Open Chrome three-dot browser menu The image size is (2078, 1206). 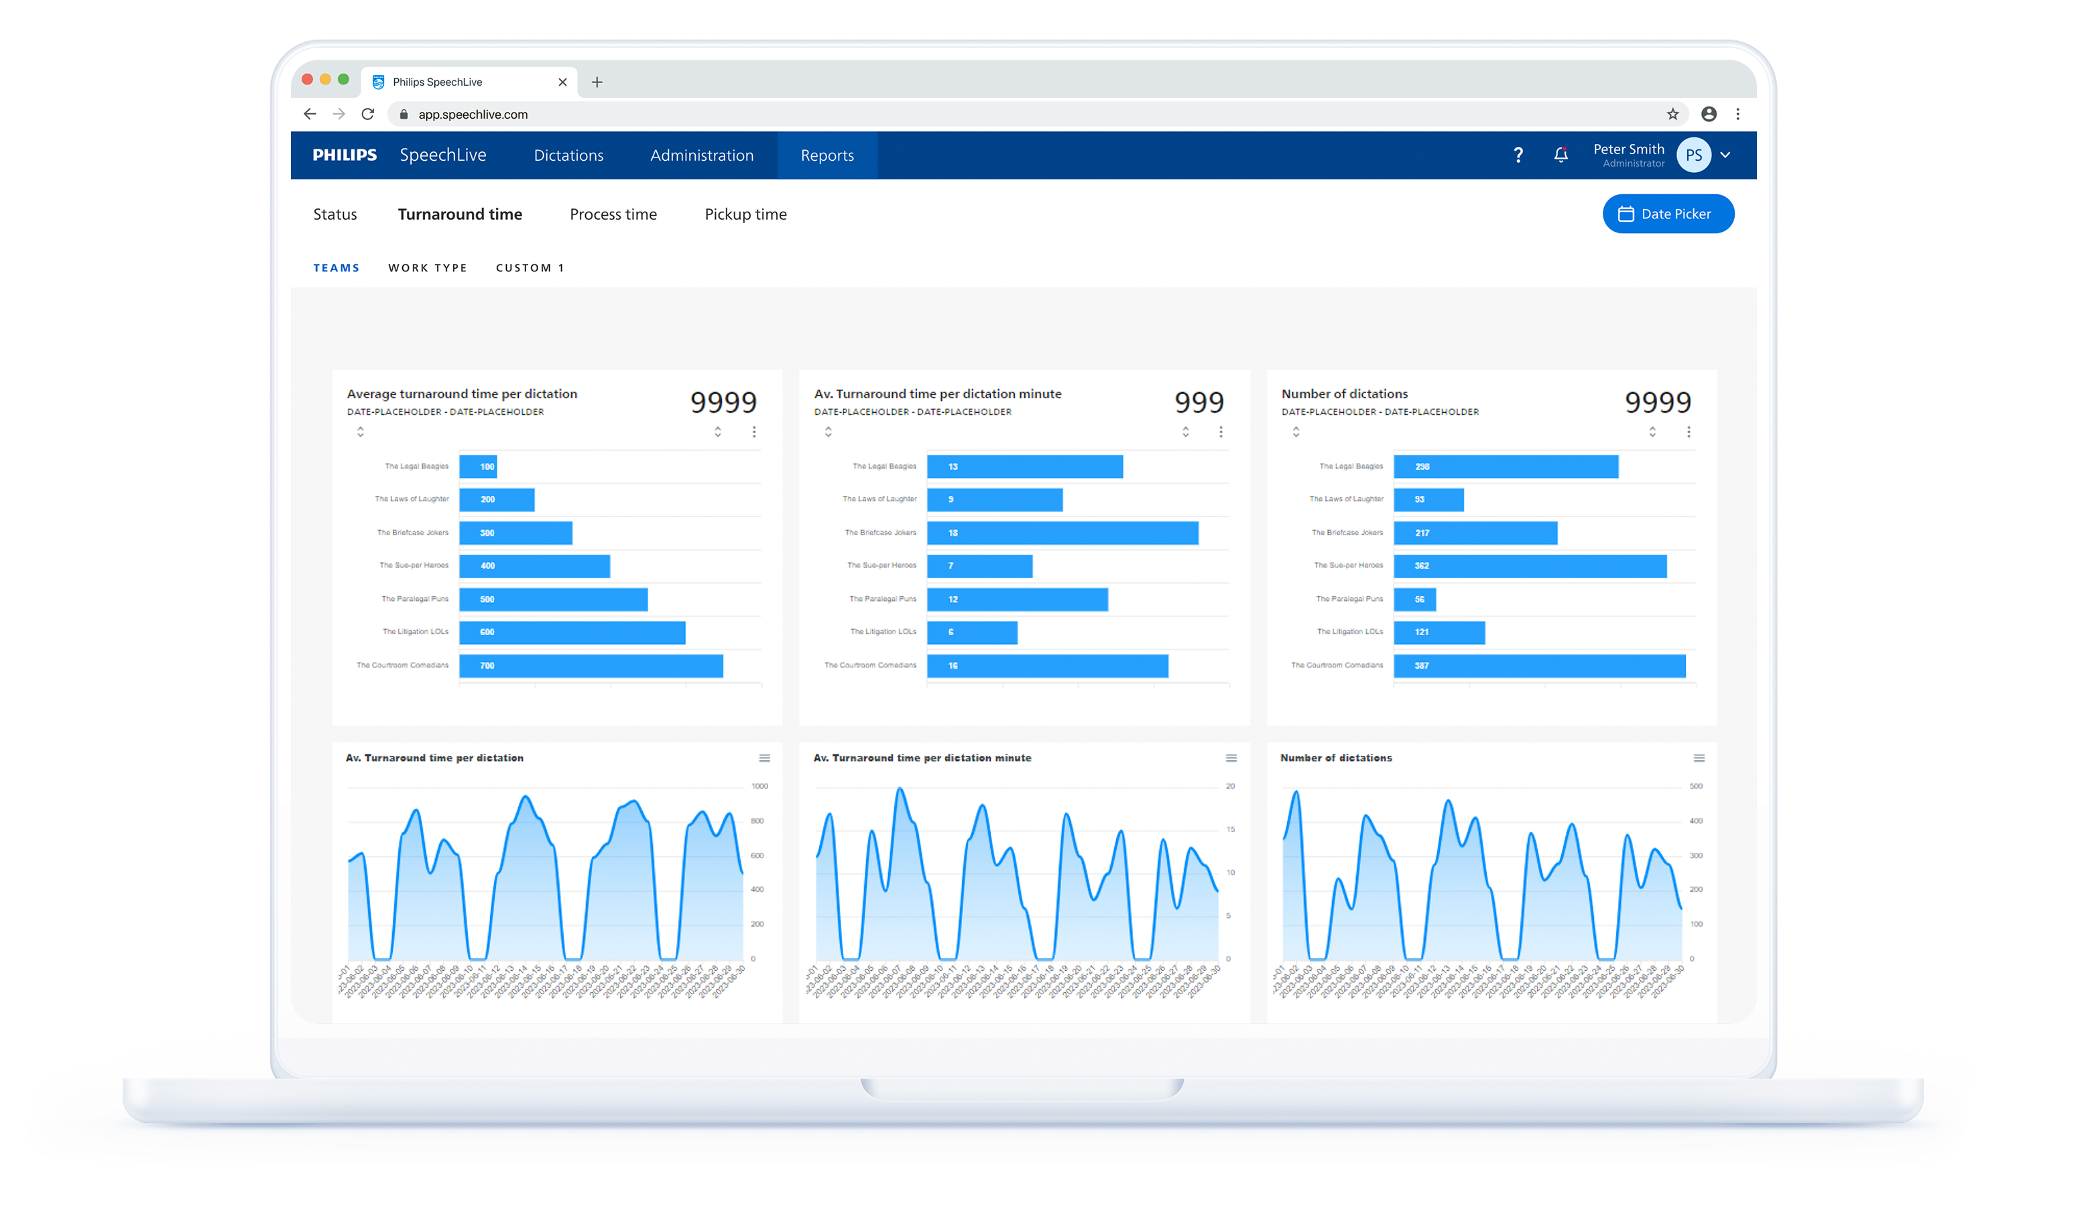pos(1737,115)
